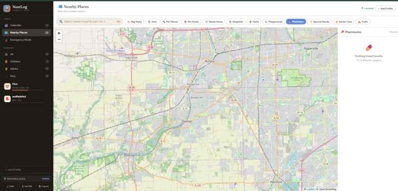Click the NestLog app logo
Image resolution: width=398 pixels, height=191 pixels.
[7, 8]
